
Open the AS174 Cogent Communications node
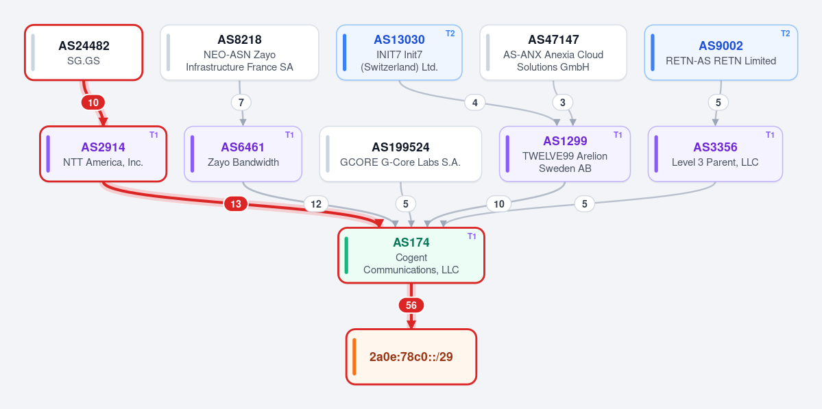(411, 255)
